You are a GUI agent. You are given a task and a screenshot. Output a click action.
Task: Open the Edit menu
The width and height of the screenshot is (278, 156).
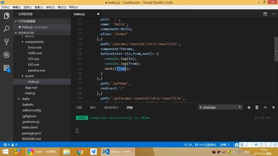click(17, 7)
